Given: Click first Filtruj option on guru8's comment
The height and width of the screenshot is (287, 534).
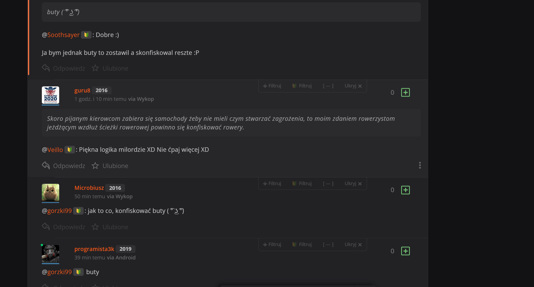Looking at the screenshot, I should (x=272, y=86).
